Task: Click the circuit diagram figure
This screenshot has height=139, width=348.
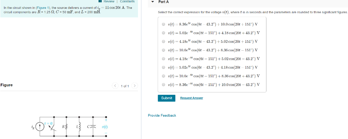Action: 70,126
